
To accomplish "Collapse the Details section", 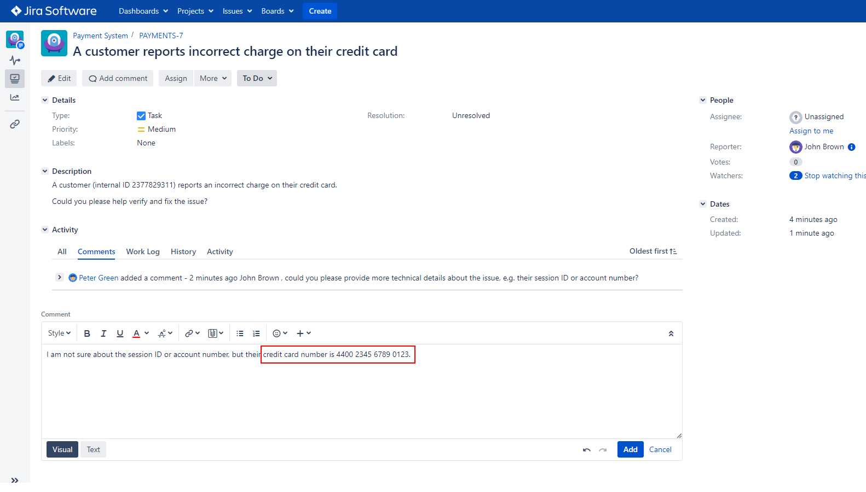I will [x=45, y=100].
